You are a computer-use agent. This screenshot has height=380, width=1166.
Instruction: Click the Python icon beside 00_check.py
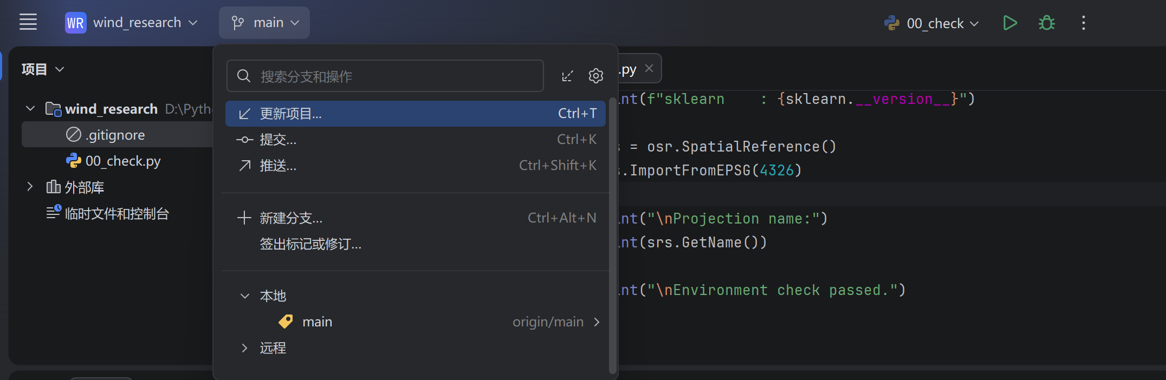click(x=73, y=161)
